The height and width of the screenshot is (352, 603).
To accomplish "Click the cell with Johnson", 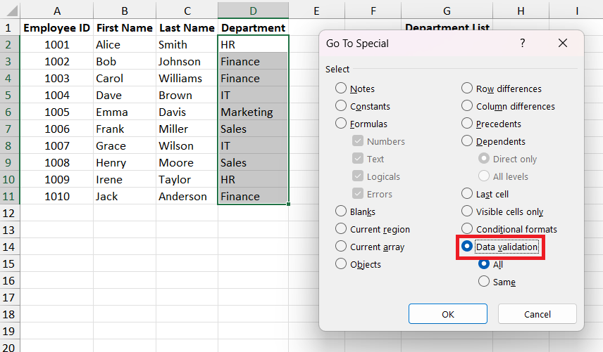I will [x=187, y=61].
